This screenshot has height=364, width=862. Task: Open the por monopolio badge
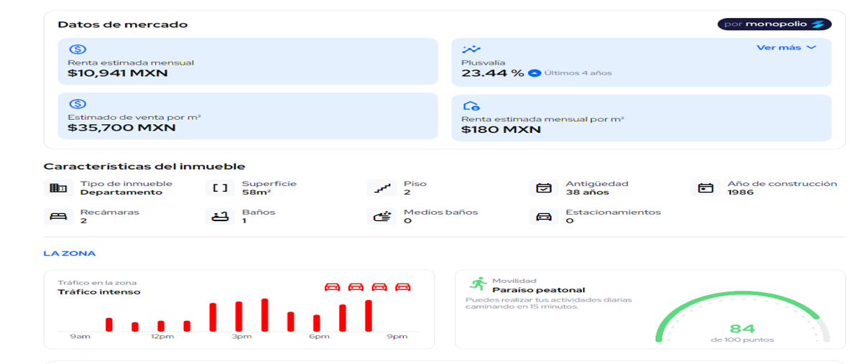click(x=774, y=24)
